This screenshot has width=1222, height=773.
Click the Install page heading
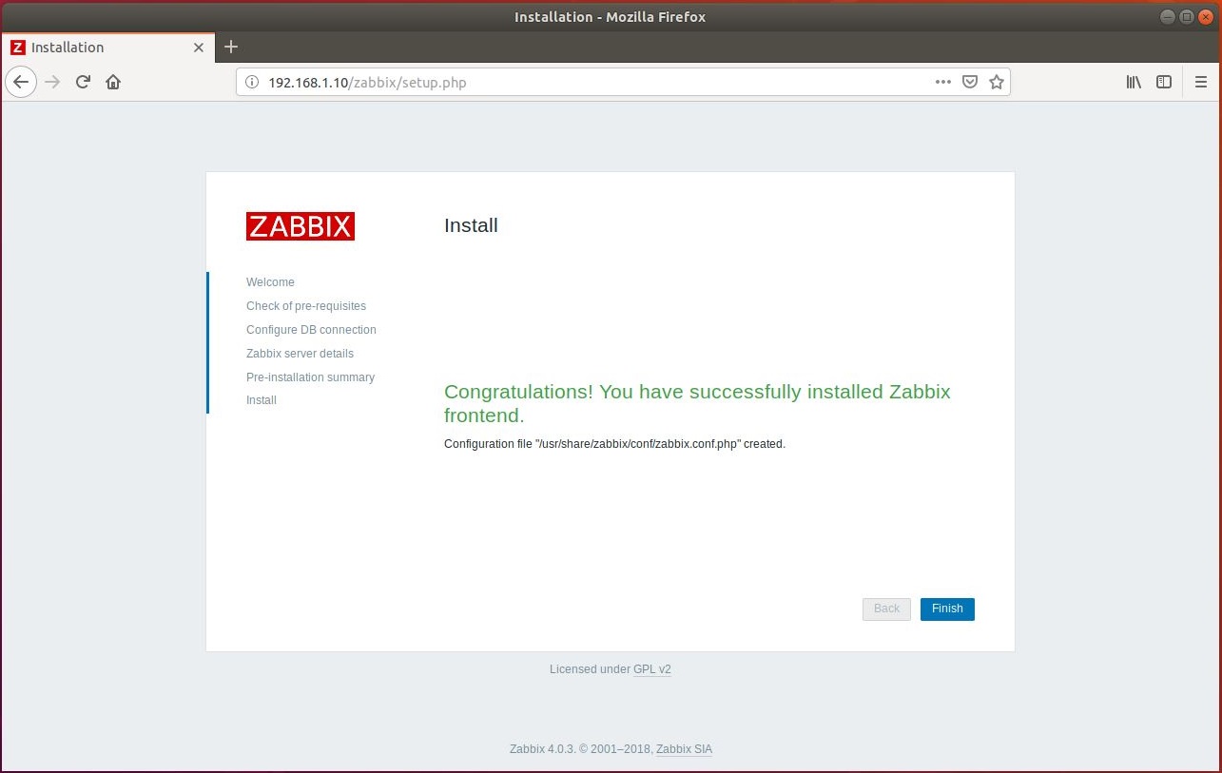click(471, 225)
